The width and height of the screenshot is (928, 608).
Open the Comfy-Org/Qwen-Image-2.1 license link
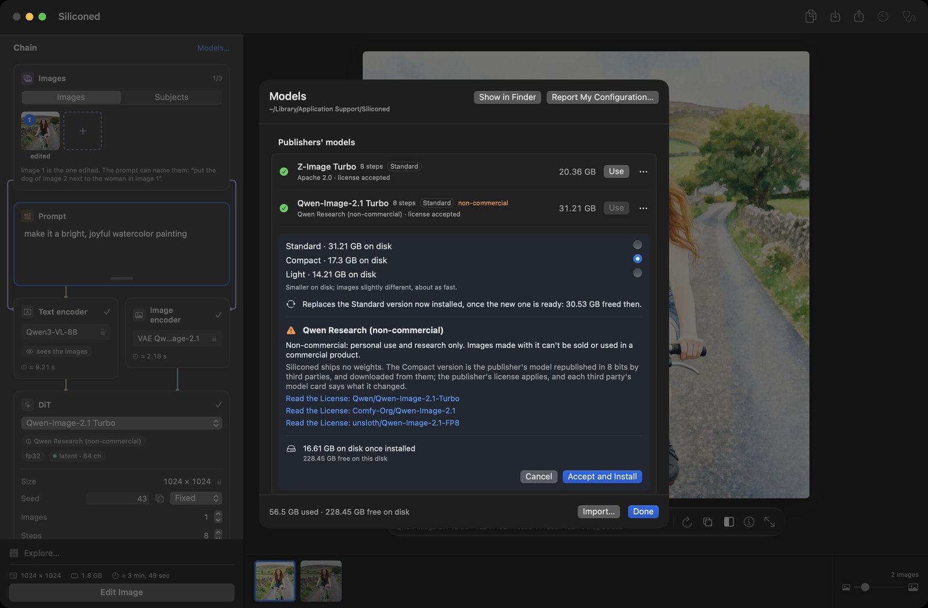tap(371, 411)
